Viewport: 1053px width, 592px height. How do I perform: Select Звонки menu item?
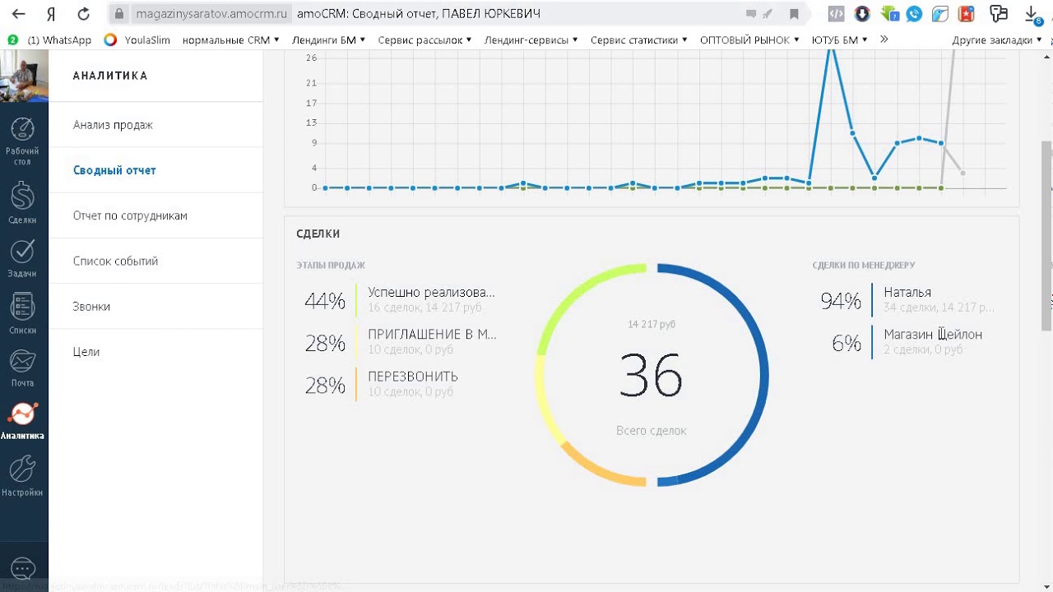tap(155, 306)
